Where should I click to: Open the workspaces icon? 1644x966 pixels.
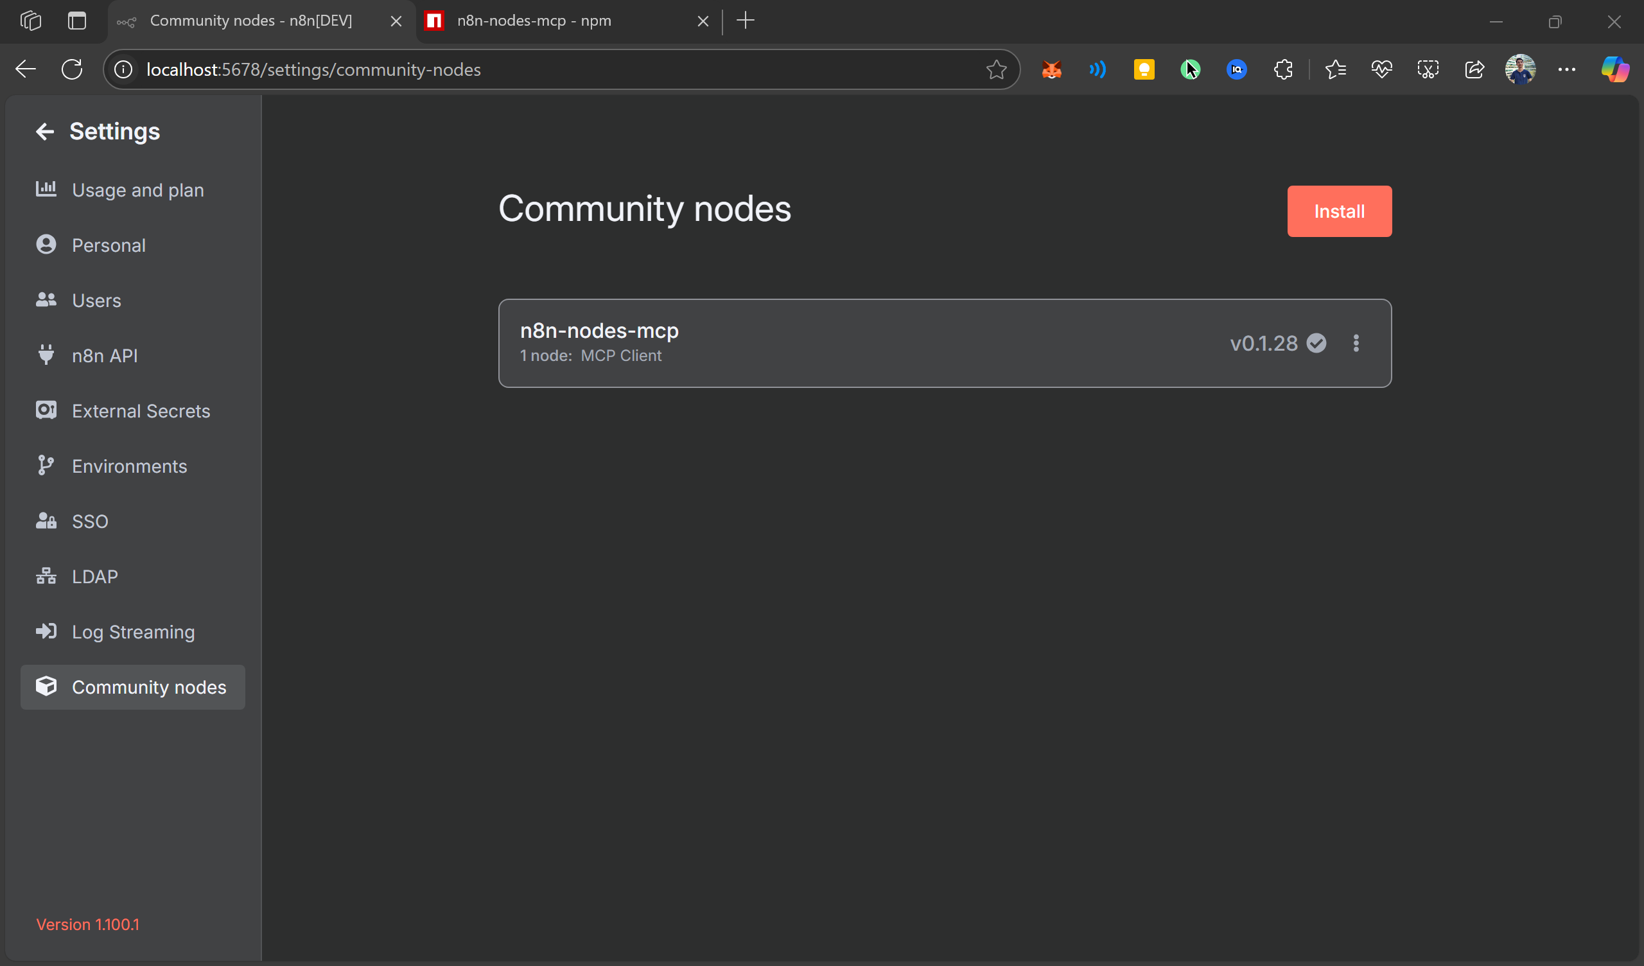(31, 21)
